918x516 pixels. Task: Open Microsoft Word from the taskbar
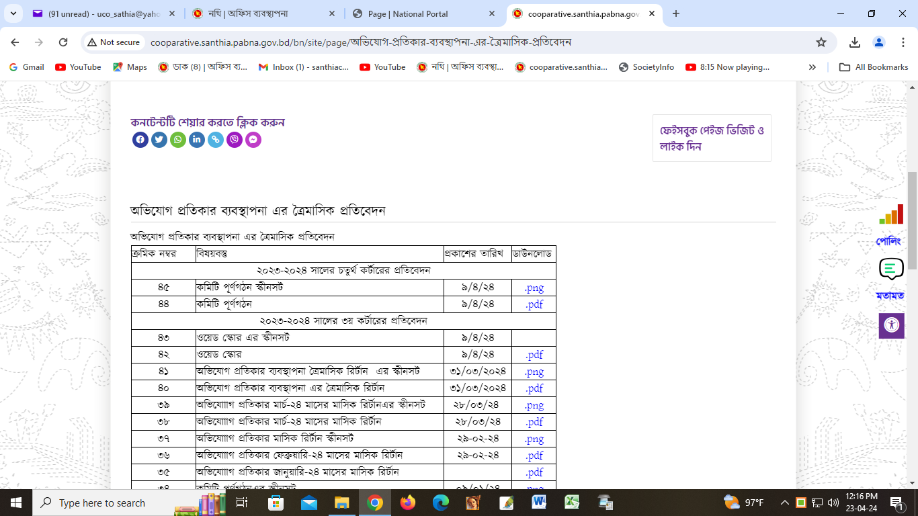click(539, 503)
